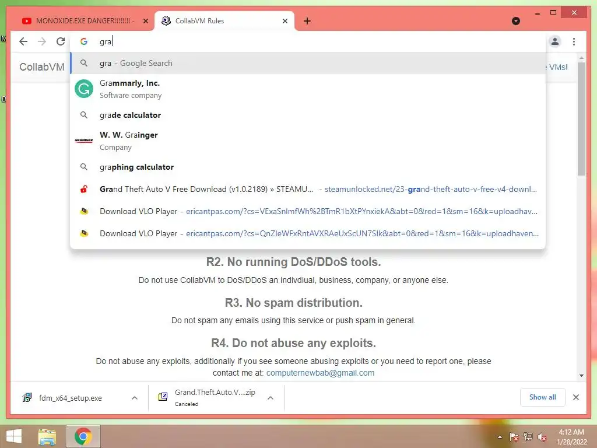
Task: Open the Chrome profile avatar icon
Action: [x=555, y=41]
